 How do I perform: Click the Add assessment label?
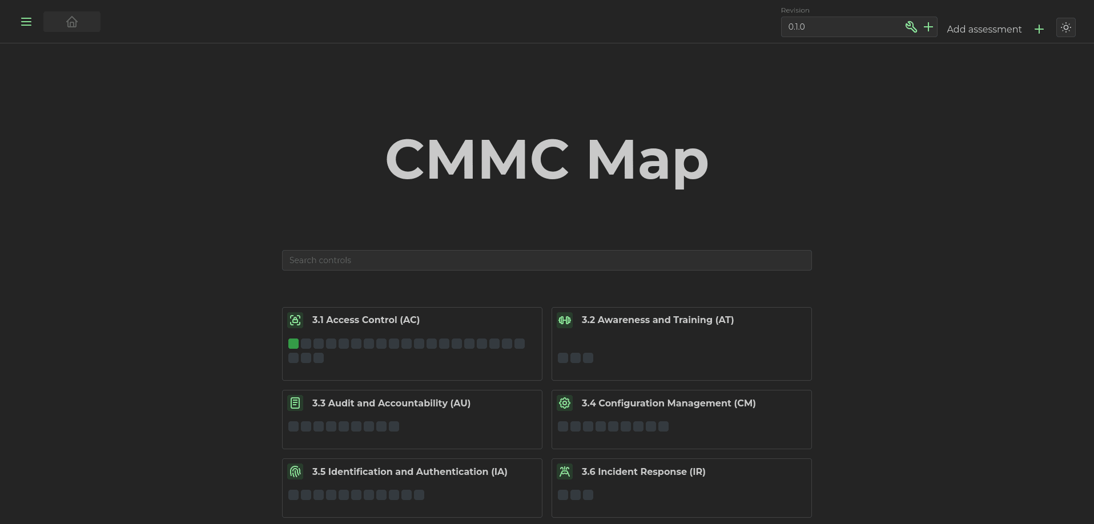click(984, 29)
